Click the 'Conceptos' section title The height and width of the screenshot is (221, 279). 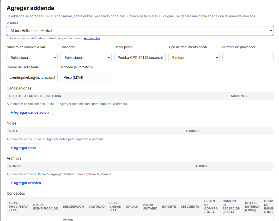point(16,194)
